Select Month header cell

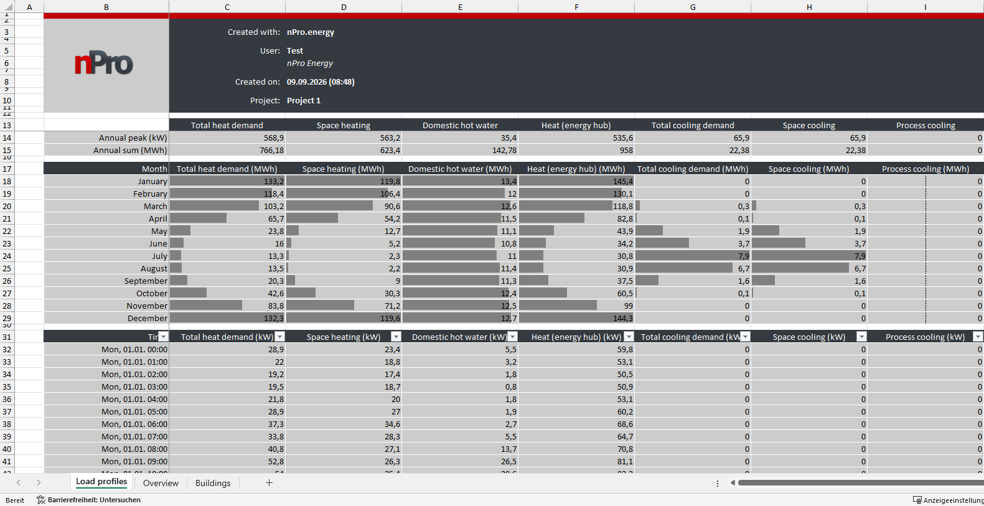(106, 169)
